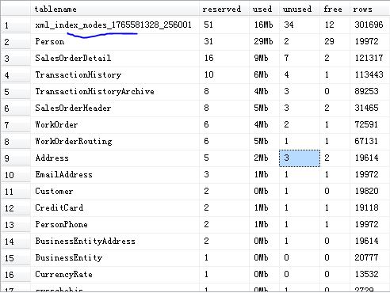Click free value 29 for Person

pyautogui.click(x=335, y=42)
